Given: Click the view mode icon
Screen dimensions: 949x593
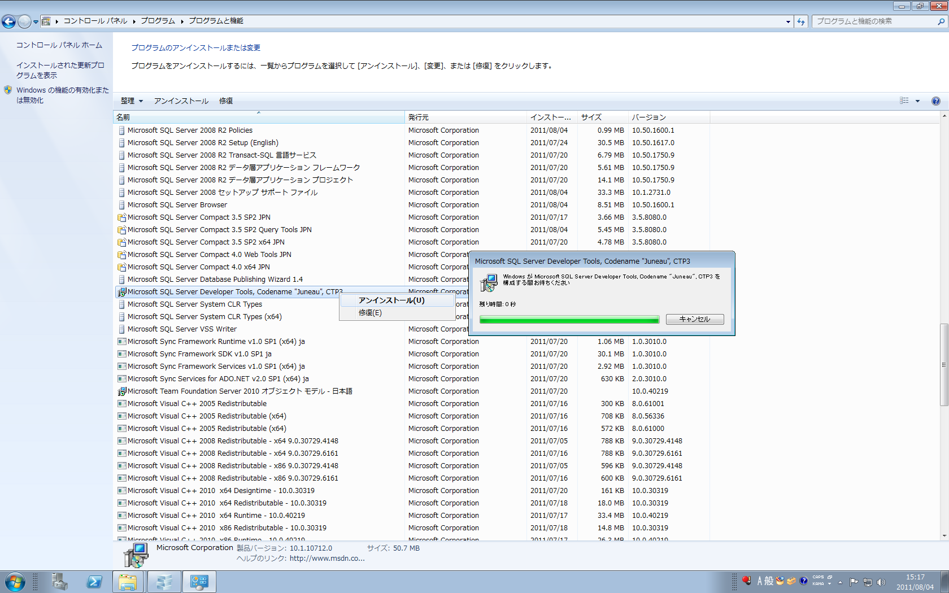Looking at the screenshot, I should (x=904, y=101).
